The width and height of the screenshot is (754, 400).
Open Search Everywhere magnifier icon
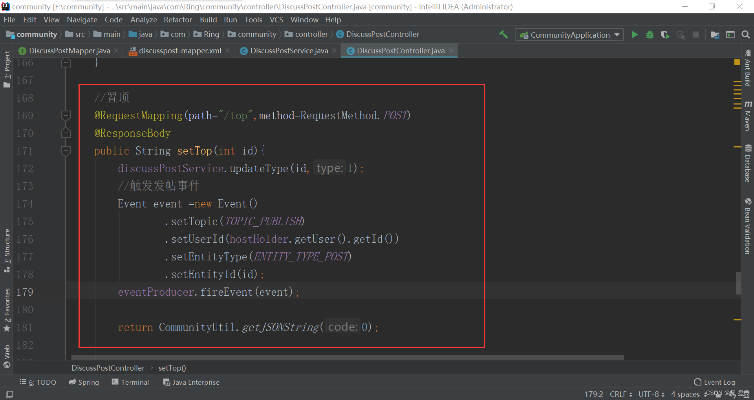746,35
